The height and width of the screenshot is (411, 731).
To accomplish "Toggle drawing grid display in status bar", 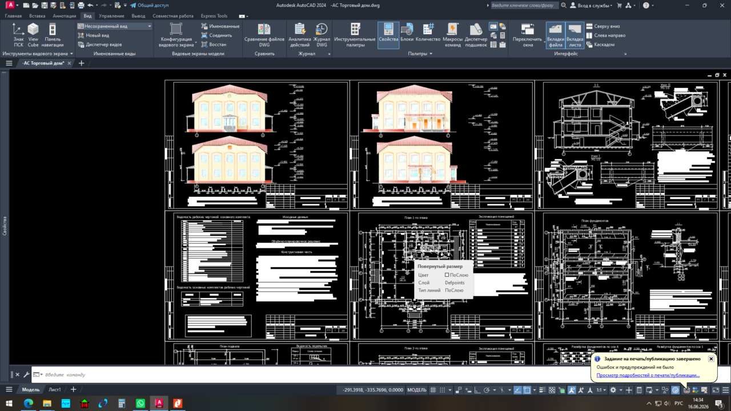I will pos(433,390).
